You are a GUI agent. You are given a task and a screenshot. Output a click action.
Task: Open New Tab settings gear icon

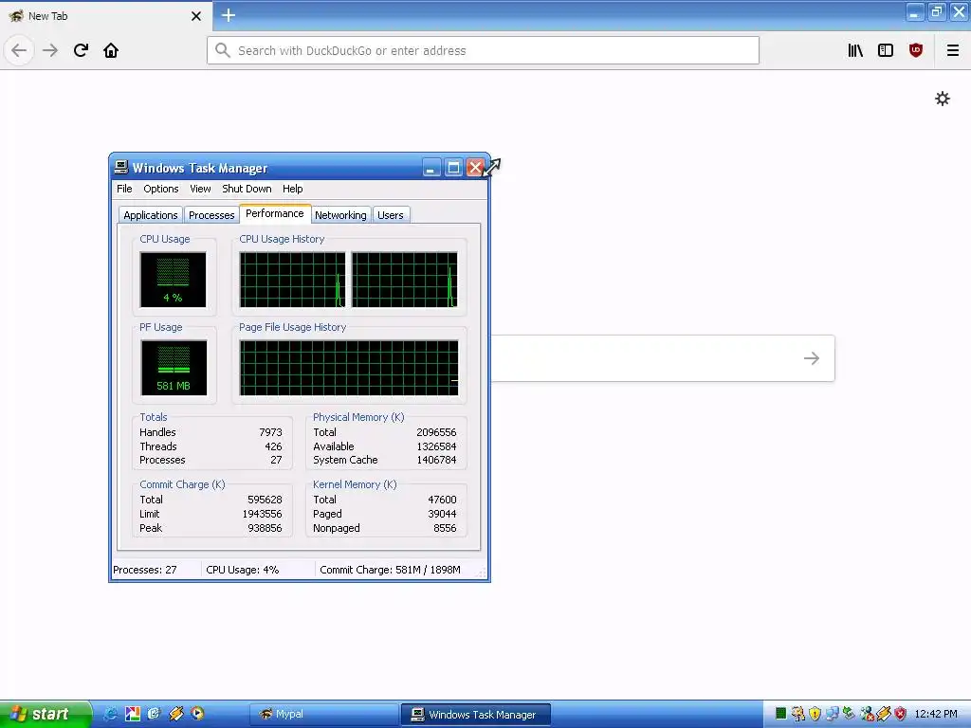[943, 99]
